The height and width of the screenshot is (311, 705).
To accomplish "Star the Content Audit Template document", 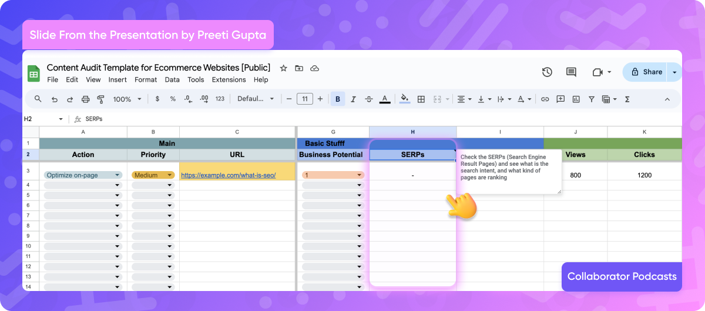I will click(x=283, y=68).
